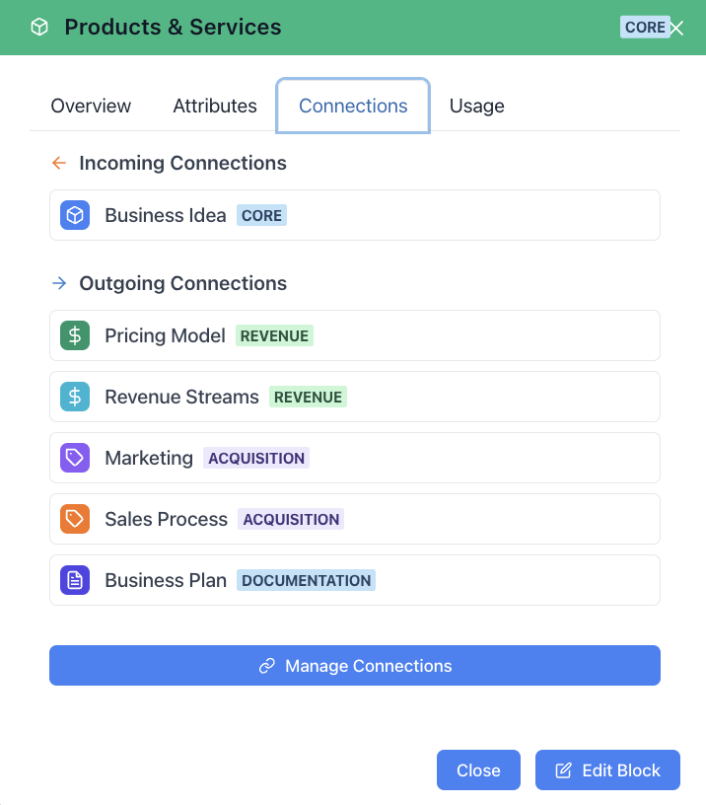Image resolution: width=706 pixels, height=805 pixels.
Task: Click the DOCUMENTATION tag beside Business Plan
Action: pos(306,580)
